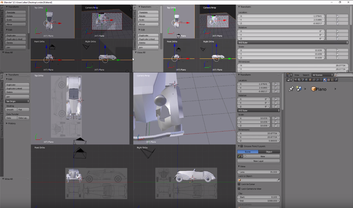
Task: Click the outliner search magnifier icon
Action: pyautogui.click(x=337, y=75)
